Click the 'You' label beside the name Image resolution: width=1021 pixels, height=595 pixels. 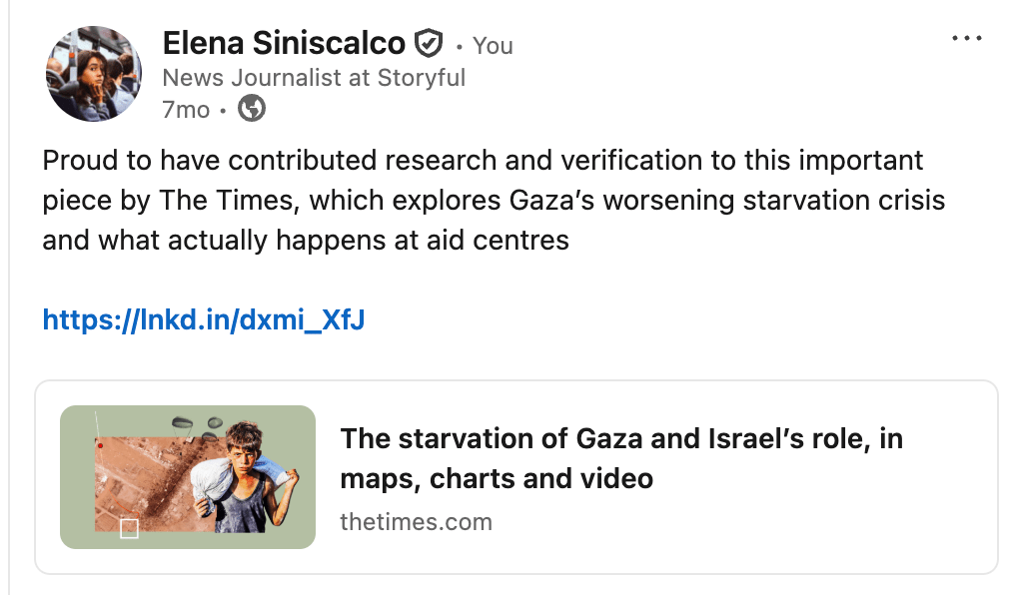coord(493,45)
